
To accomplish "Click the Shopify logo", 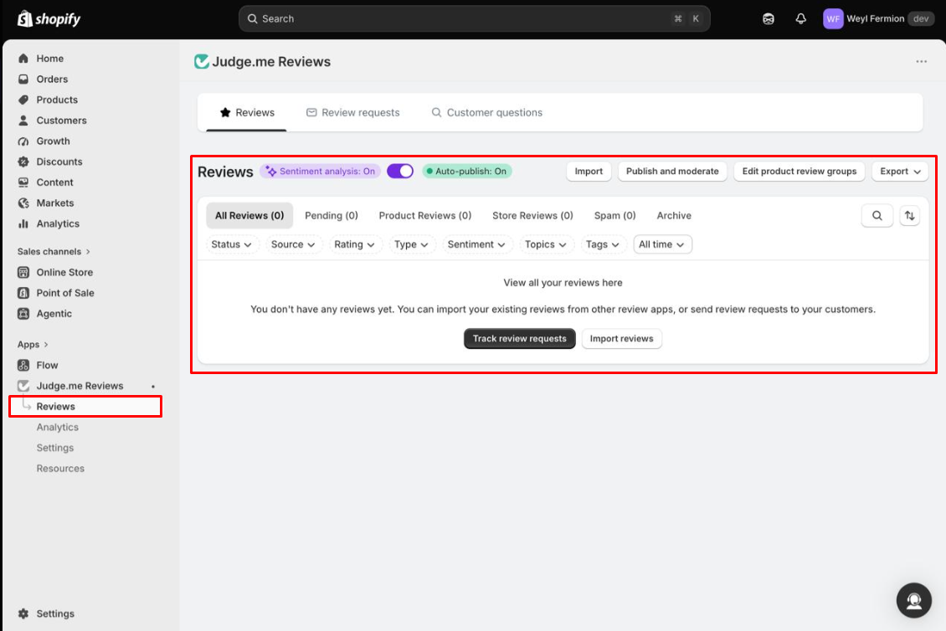I will 49,18.
